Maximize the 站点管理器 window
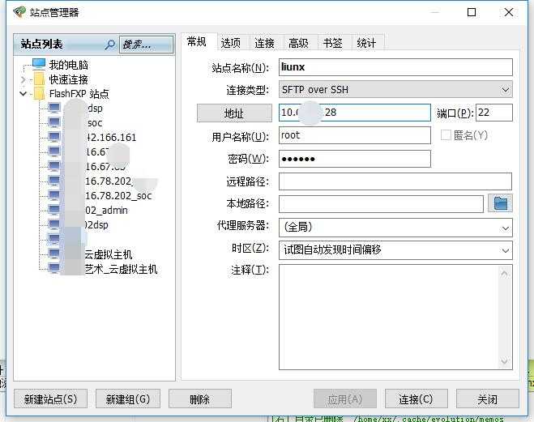 [472, 12]
